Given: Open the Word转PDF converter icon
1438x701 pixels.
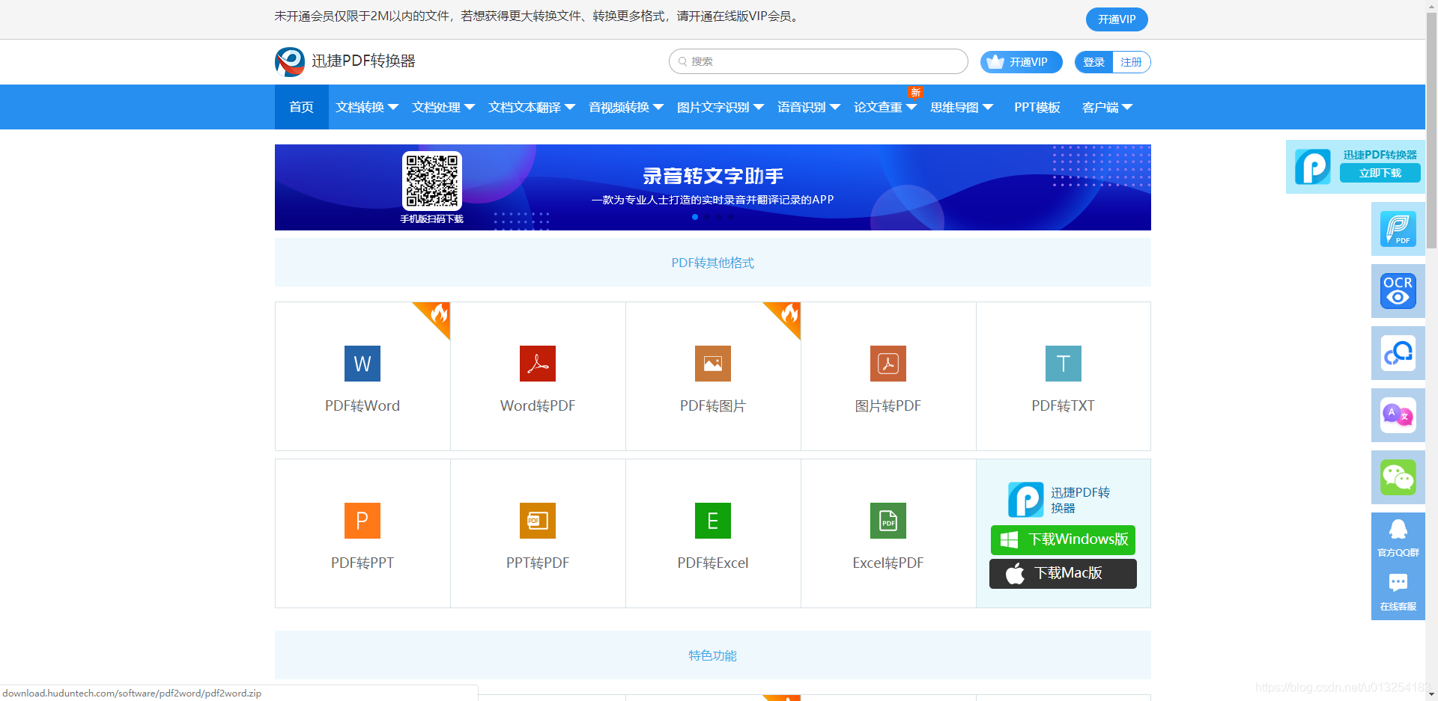Looking at the screenshot, I should pyautogui.click(x=538, y=364).
